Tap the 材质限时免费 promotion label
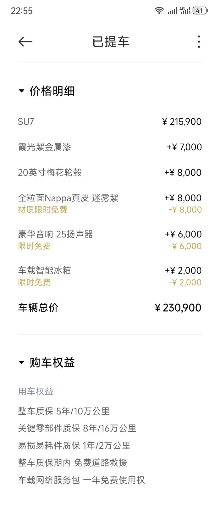 (x=42, y=210)
